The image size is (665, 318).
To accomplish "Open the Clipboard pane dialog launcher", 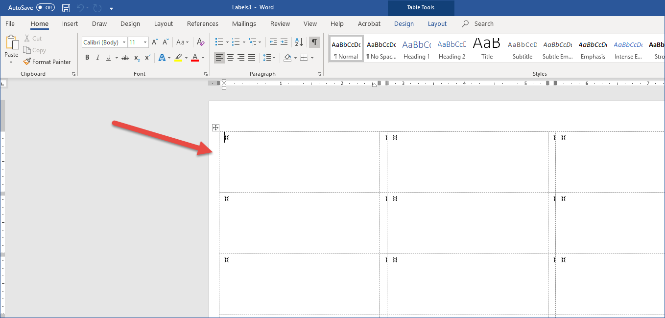I will pos(74,74).
